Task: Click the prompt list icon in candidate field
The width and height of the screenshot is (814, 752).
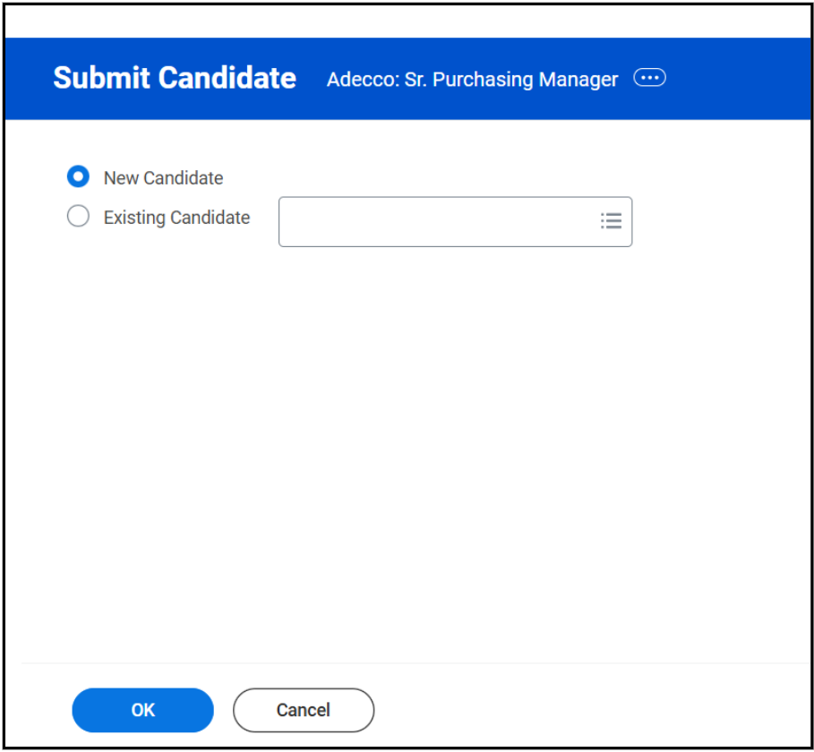Action: point(611,221)
